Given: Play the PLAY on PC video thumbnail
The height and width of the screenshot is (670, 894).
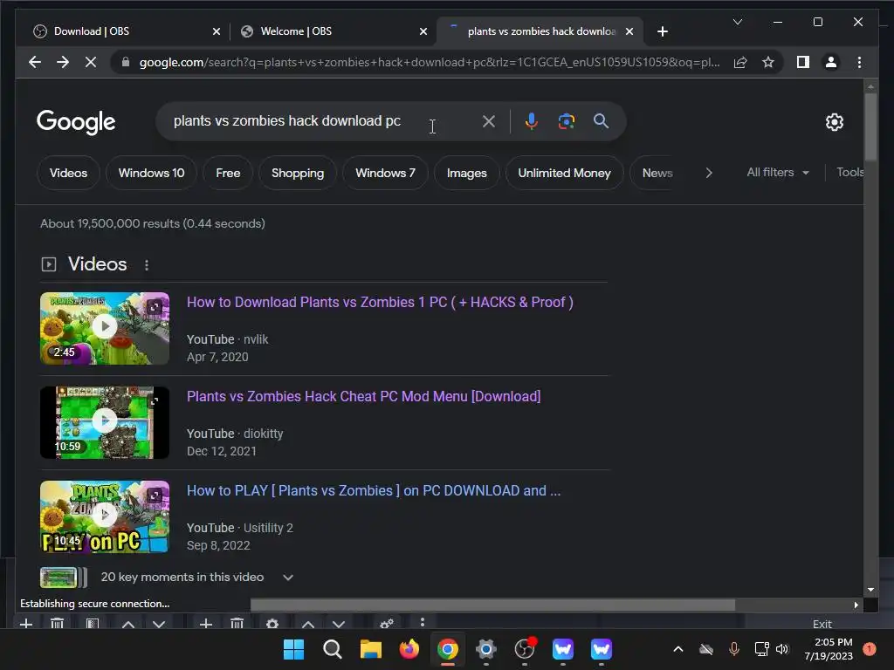Looking at the screenshot, I should pyautogui.click(x=105, y=516).
